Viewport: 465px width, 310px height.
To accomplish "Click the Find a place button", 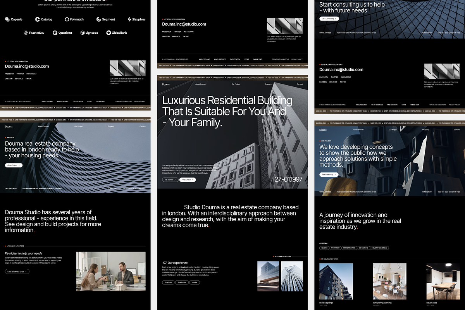I will point(188,180).
